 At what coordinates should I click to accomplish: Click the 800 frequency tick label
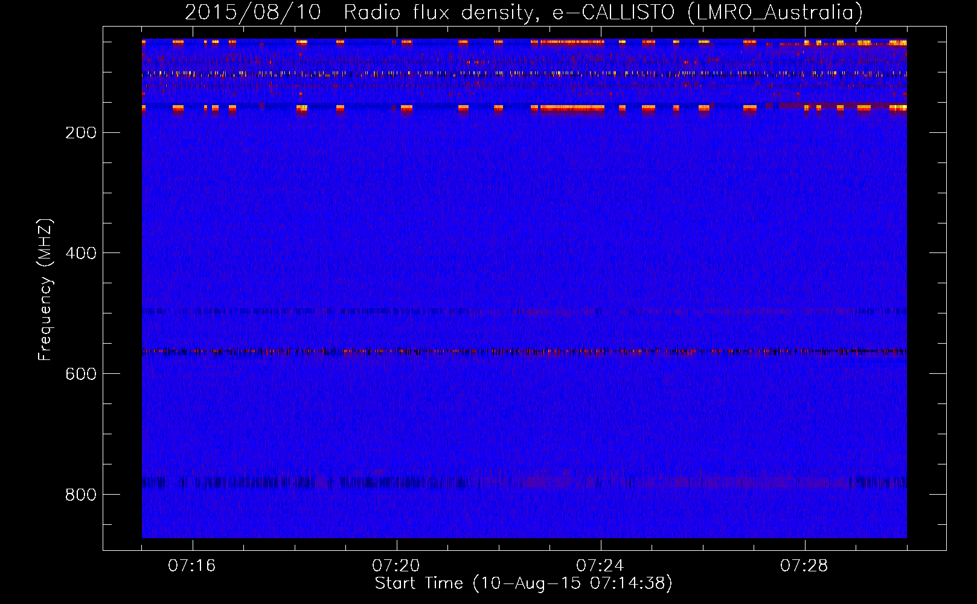click(x=81, y=495)
